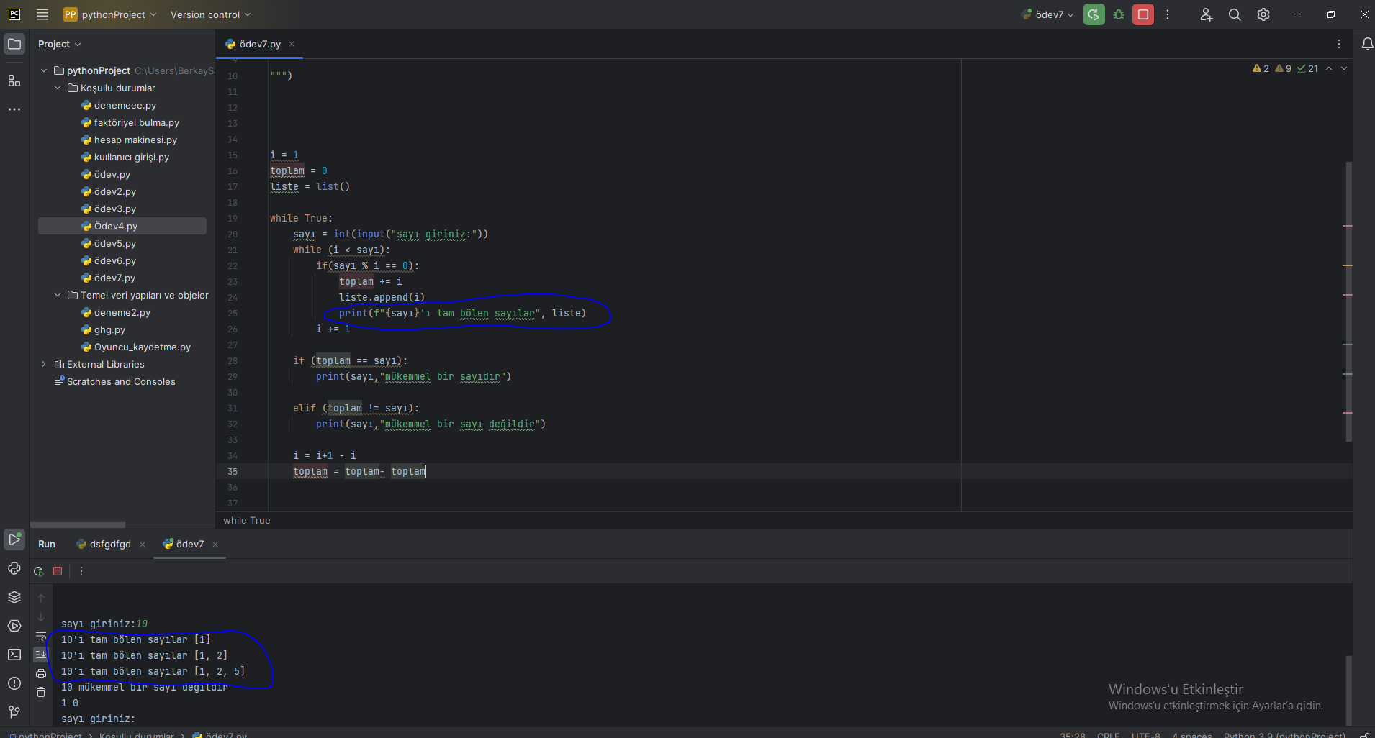Click the gutter at line number 20
This screenshot has height=738, width=1375.
point(233,234)
